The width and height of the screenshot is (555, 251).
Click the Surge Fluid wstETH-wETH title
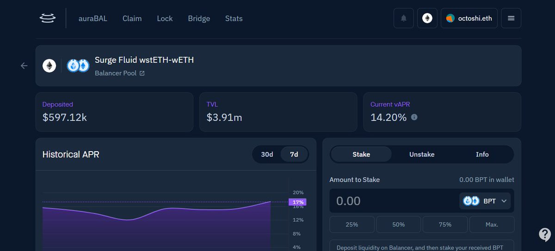pos(144,60)
